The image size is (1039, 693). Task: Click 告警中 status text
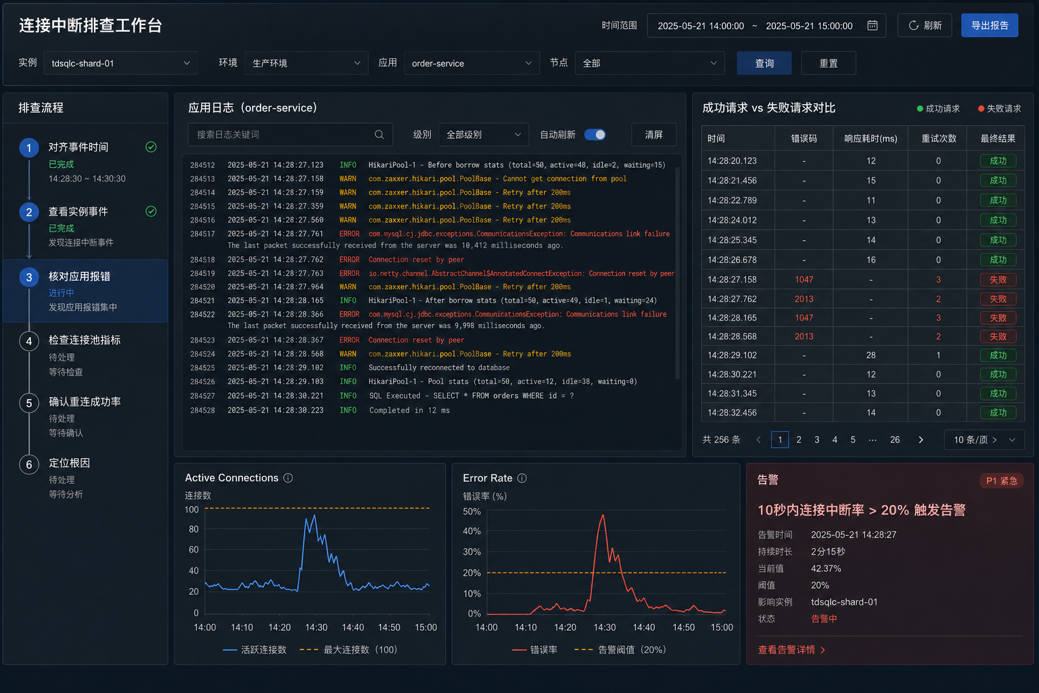pos(824,619)
